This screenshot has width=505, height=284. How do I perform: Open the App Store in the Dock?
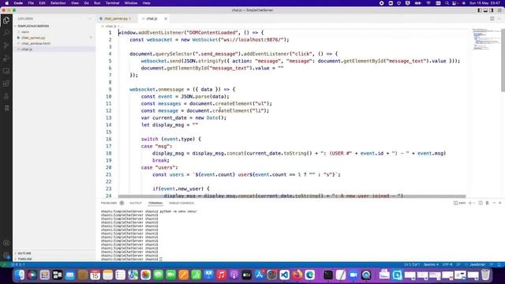tap(260, 275)
